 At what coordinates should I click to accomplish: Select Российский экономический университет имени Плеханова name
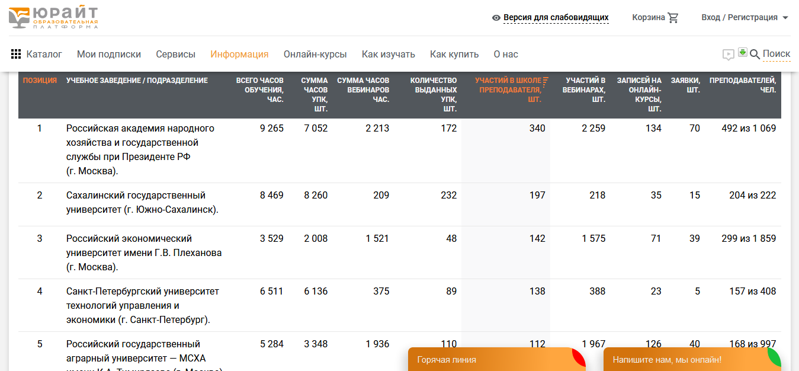(x=144, y=253)
